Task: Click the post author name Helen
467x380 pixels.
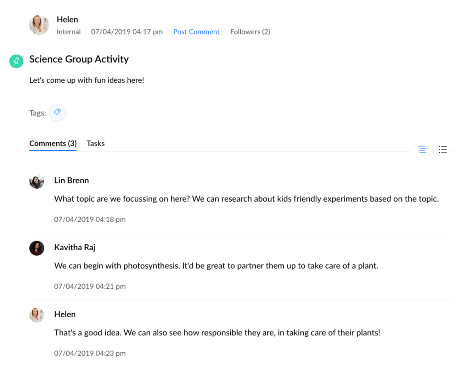Action: [x=67, y=19]
